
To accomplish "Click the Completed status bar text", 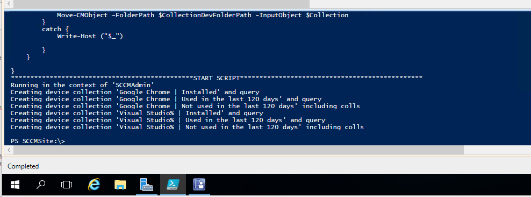I will [23, 166].
